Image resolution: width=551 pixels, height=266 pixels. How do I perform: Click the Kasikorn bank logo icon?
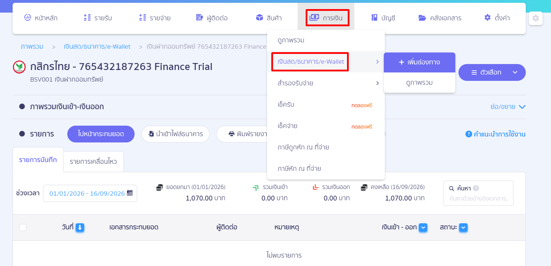click(19, 67)
